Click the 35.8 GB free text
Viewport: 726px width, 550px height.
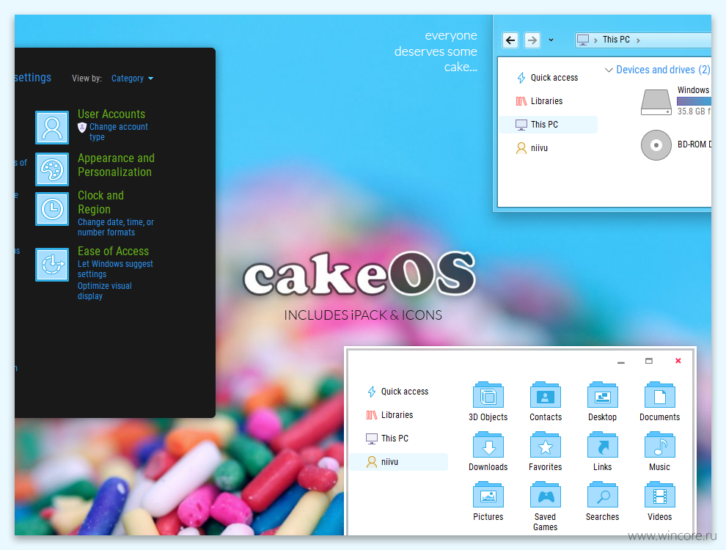pos(694,111)
